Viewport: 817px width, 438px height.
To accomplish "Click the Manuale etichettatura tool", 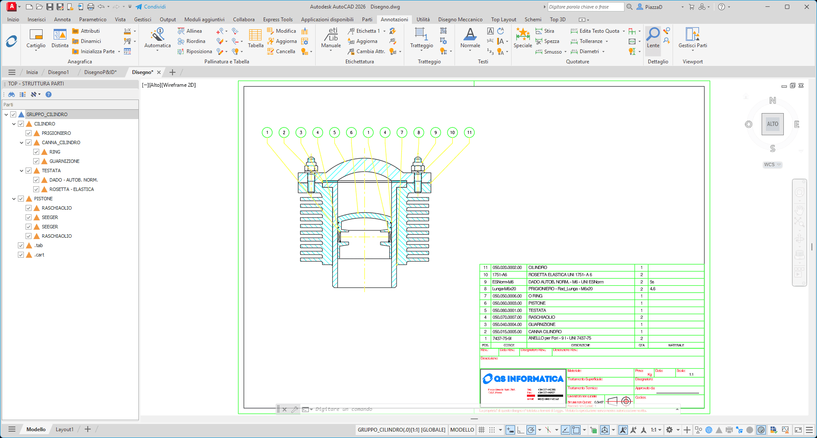I will point(331,35).
